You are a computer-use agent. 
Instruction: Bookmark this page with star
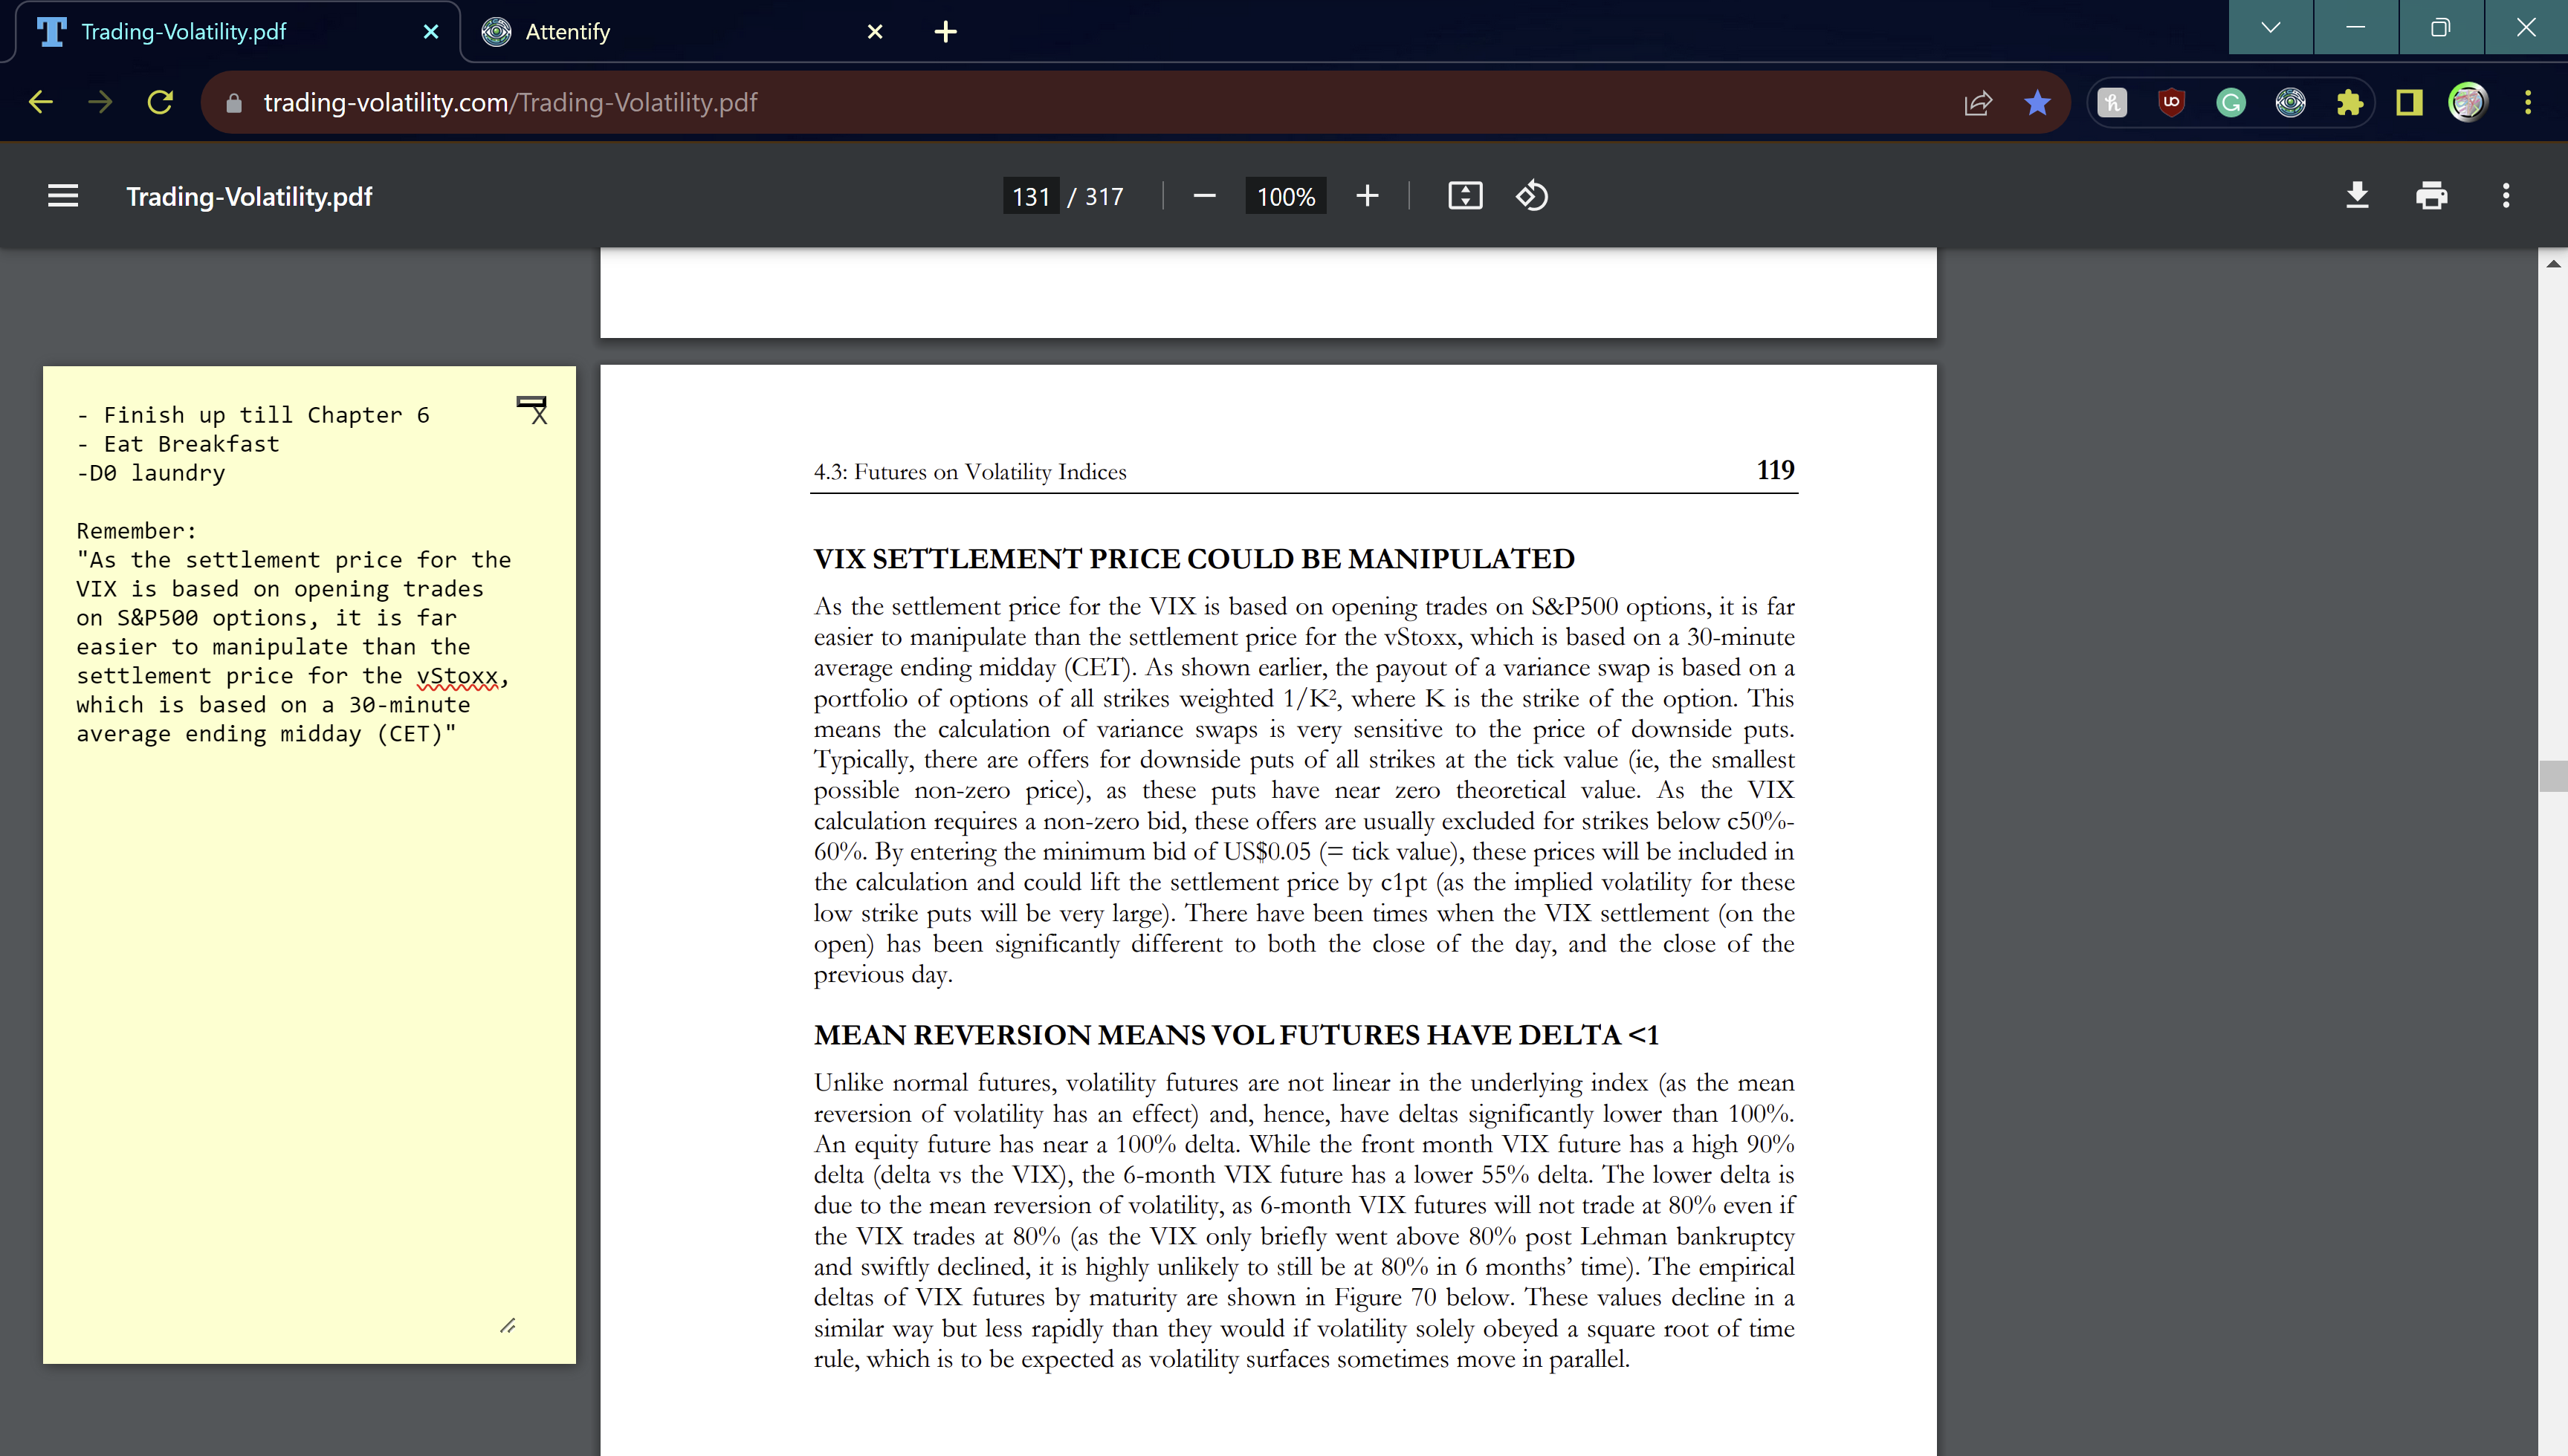(x=2037, y=103)
